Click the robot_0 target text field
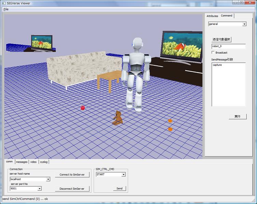This screenshot has height=204, width=257. (228, 46)
